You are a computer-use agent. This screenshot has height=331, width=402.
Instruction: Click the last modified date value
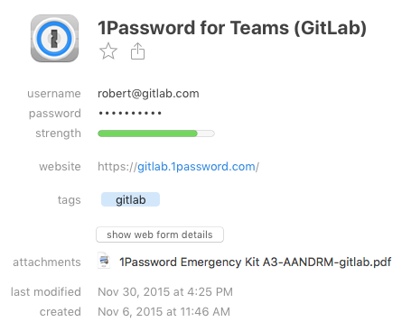(165, 292)
